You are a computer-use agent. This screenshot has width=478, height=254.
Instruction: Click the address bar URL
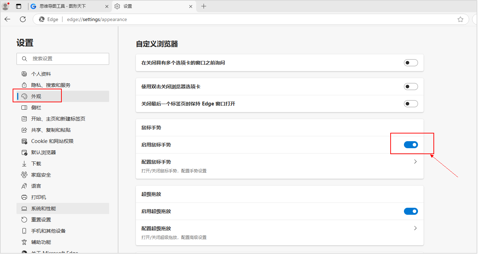click(97, 20)
